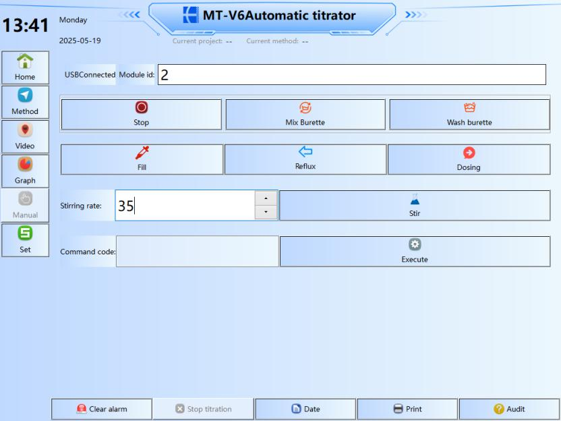Clear the alarm in bottom bar
Viewport: 561px width, 421px height.
click(x=102, y=409)
